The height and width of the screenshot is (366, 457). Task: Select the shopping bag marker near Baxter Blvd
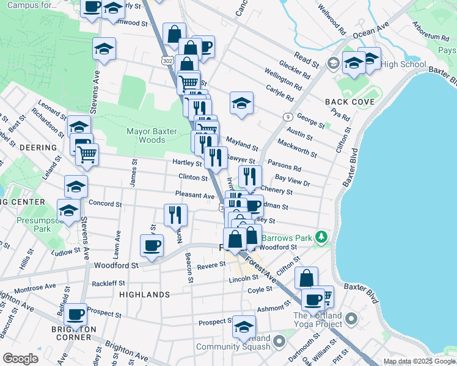click(306, 278)
